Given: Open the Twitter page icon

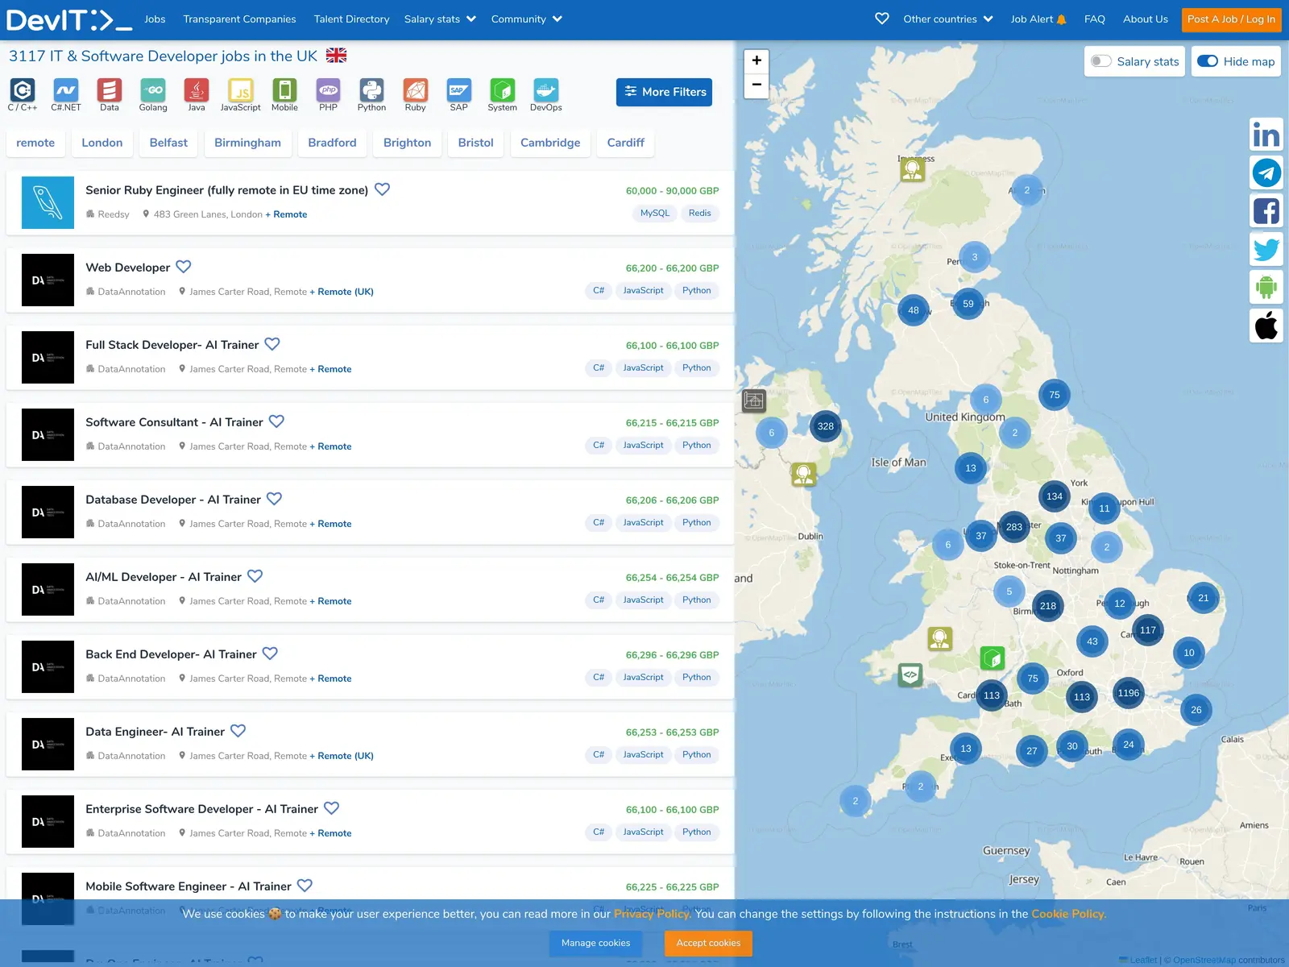Looking at the screenshot, I should [x=1266, y=249].
